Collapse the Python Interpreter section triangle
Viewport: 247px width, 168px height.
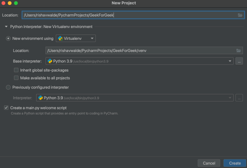coord(6,26)
